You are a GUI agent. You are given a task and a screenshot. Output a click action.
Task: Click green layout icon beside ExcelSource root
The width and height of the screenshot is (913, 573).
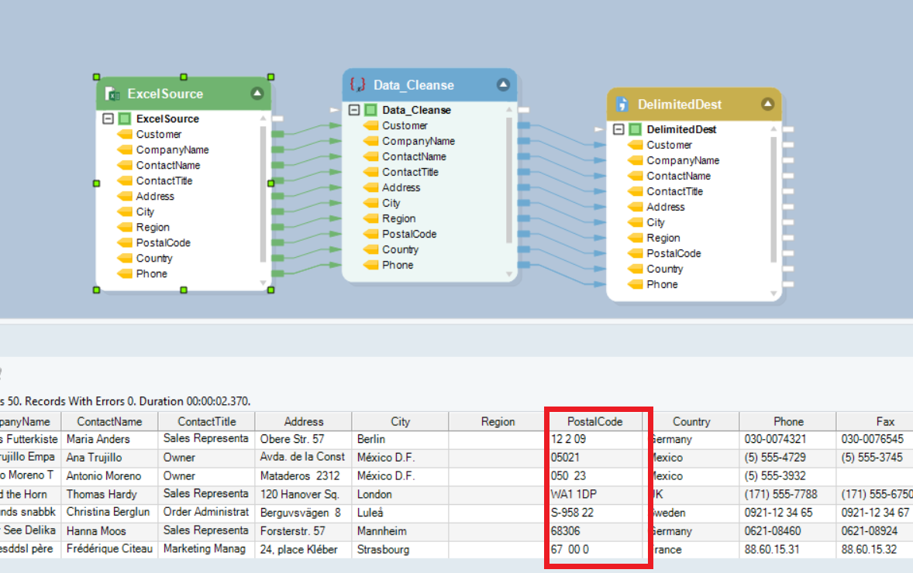tap(125, 118)
